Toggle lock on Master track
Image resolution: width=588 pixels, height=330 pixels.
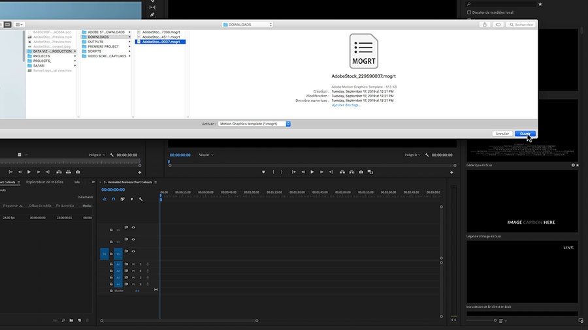pyautogui.click(x=111, y=291)
